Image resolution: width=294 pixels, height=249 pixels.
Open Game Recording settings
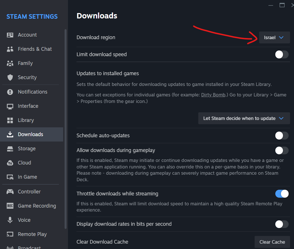click(x=31, y=206)
